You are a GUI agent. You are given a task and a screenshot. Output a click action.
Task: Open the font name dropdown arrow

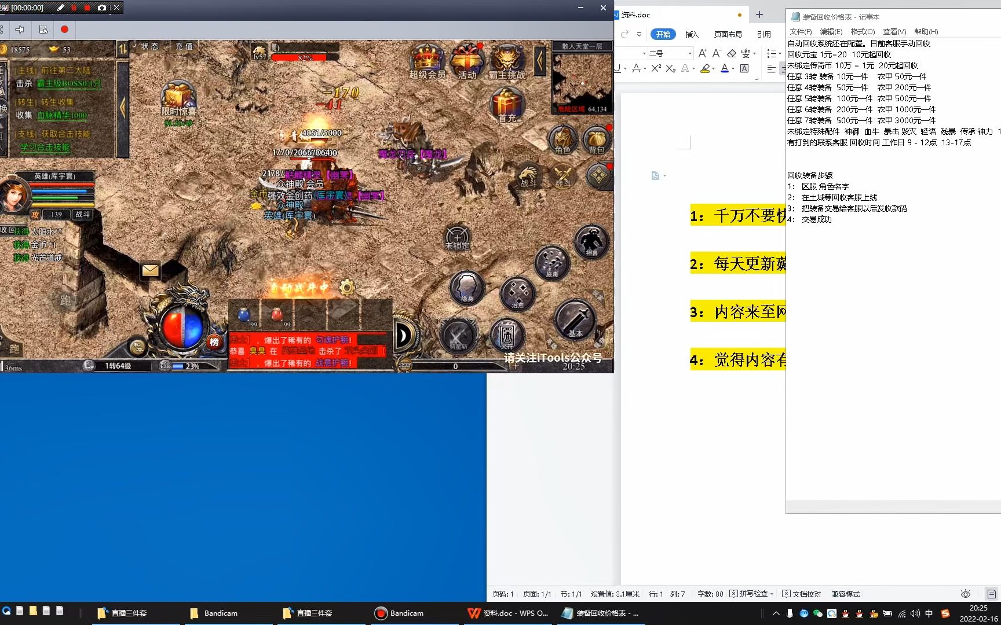(644, 53)
